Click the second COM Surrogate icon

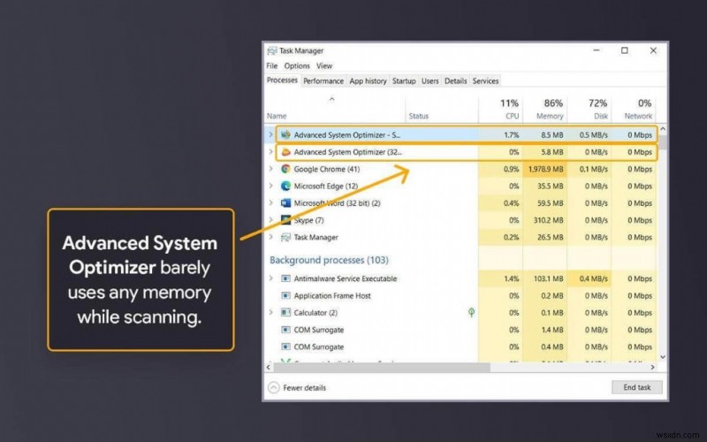(x=285, y=347)
